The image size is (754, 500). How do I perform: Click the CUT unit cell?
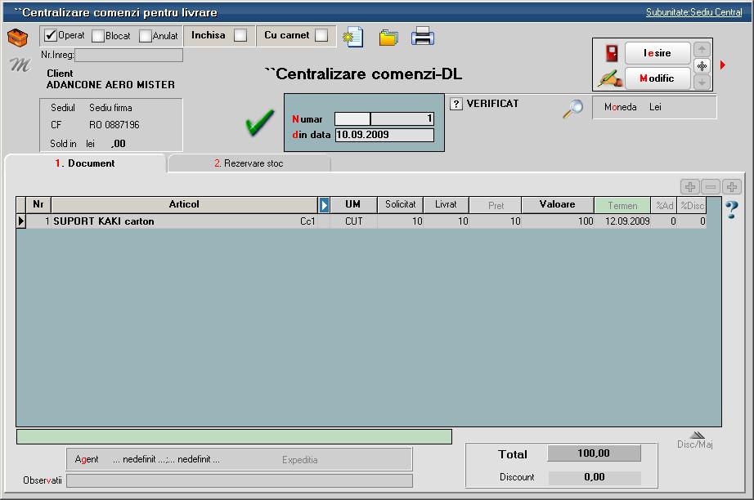pos(353,221)
